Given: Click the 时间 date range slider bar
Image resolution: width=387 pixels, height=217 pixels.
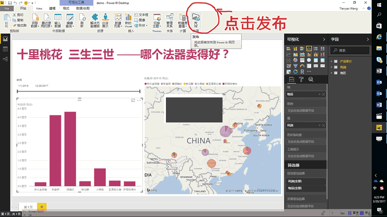Looking at the screenshot, I should pyautogui.click(x=77, y=91).
